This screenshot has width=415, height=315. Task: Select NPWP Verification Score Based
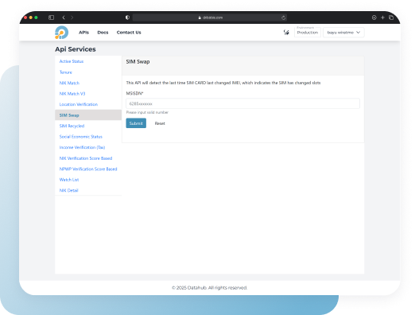88,169
